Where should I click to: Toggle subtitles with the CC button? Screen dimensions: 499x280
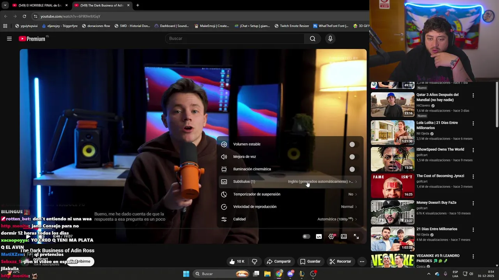[319, 236]
